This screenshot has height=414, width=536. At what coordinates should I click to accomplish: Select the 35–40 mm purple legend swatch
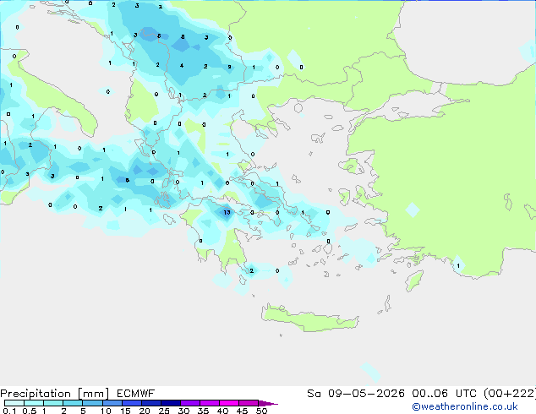pyautogui.click(x=210, y=403)
